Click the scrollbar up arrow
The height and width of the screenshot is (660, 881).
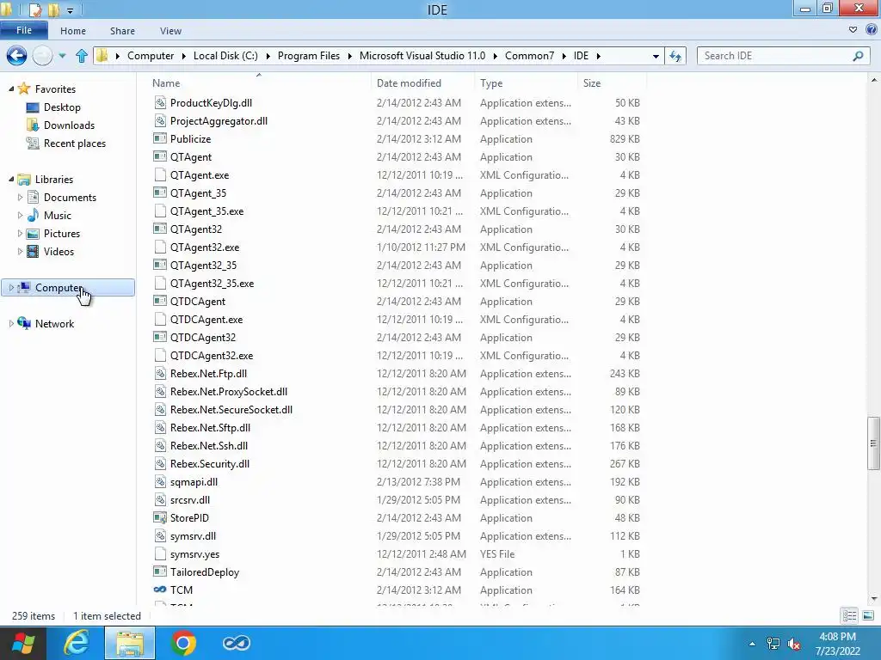click(x=874, y=80)
